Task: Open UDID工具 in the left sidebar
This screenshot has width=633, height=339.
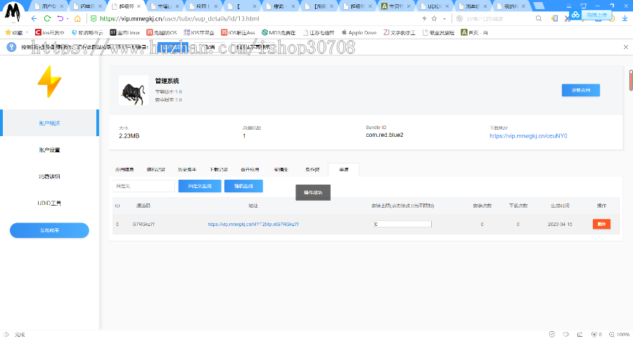Action: click(49, 203)
